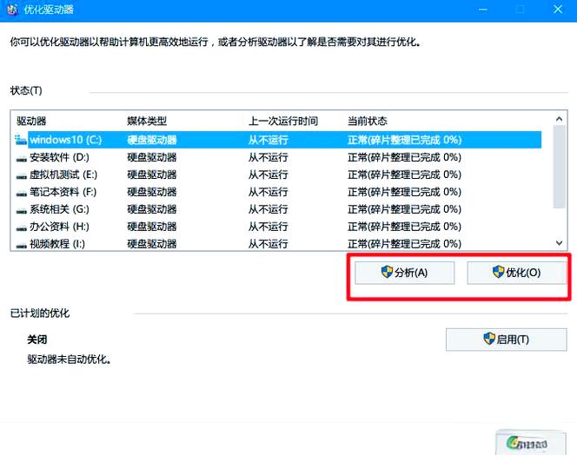Click the 当前状态 column header
This screenshot has height=455, width=577.
368,121
